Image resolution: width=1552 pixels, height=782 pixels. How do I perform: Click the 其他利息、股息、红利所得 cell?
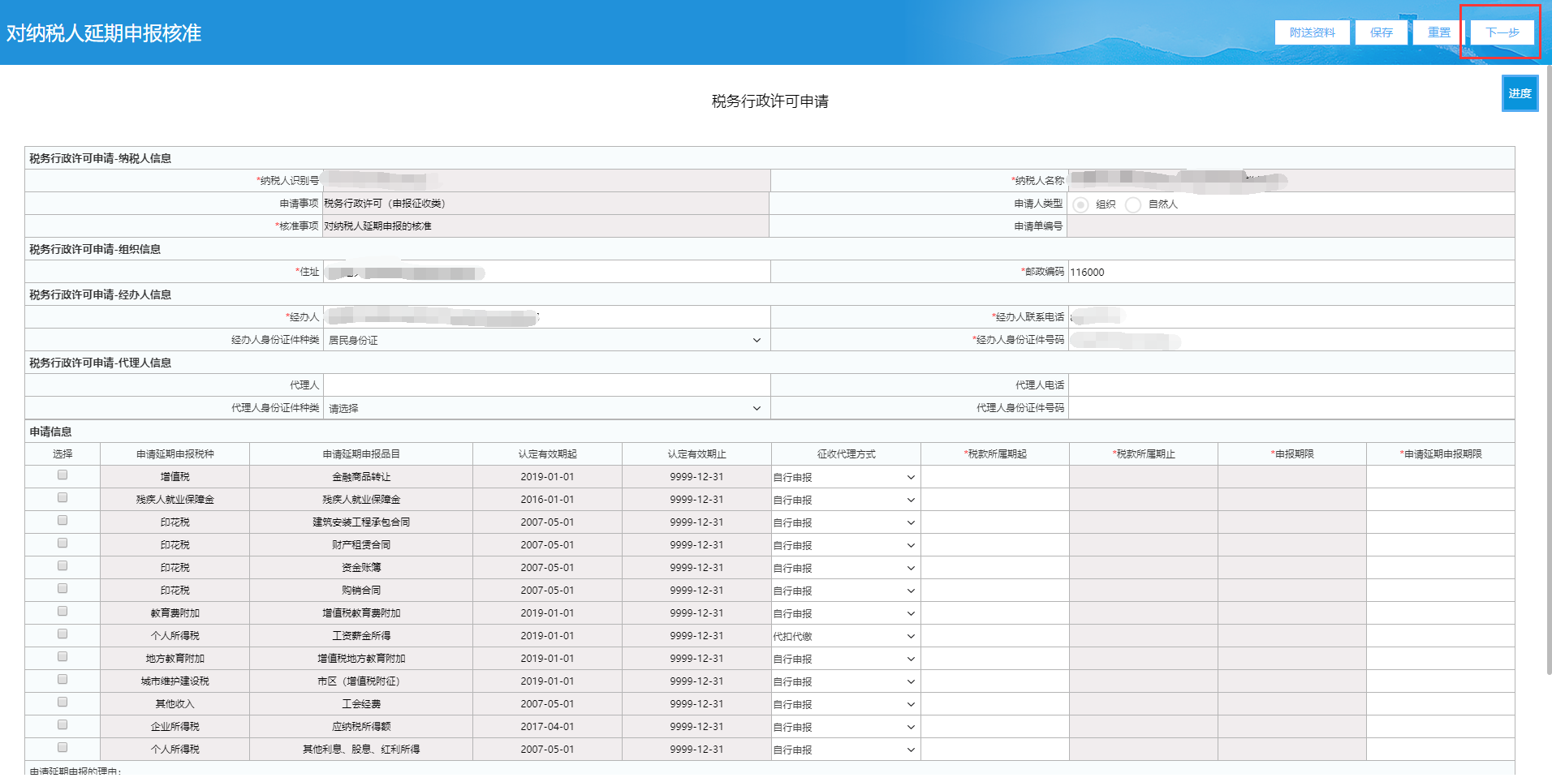click(x=361, y=750)
